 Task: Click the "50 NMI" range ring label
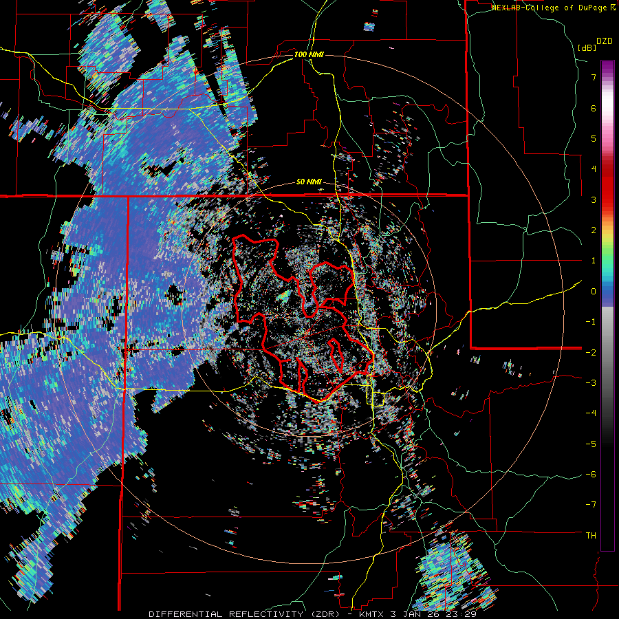point(309,182)
